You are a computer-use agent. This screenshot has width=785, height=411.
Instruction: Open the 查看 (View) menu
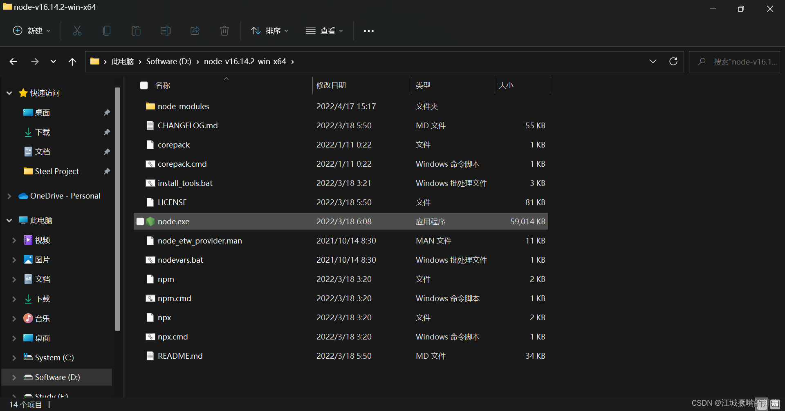pyautogui.click(x=325, y=31)
